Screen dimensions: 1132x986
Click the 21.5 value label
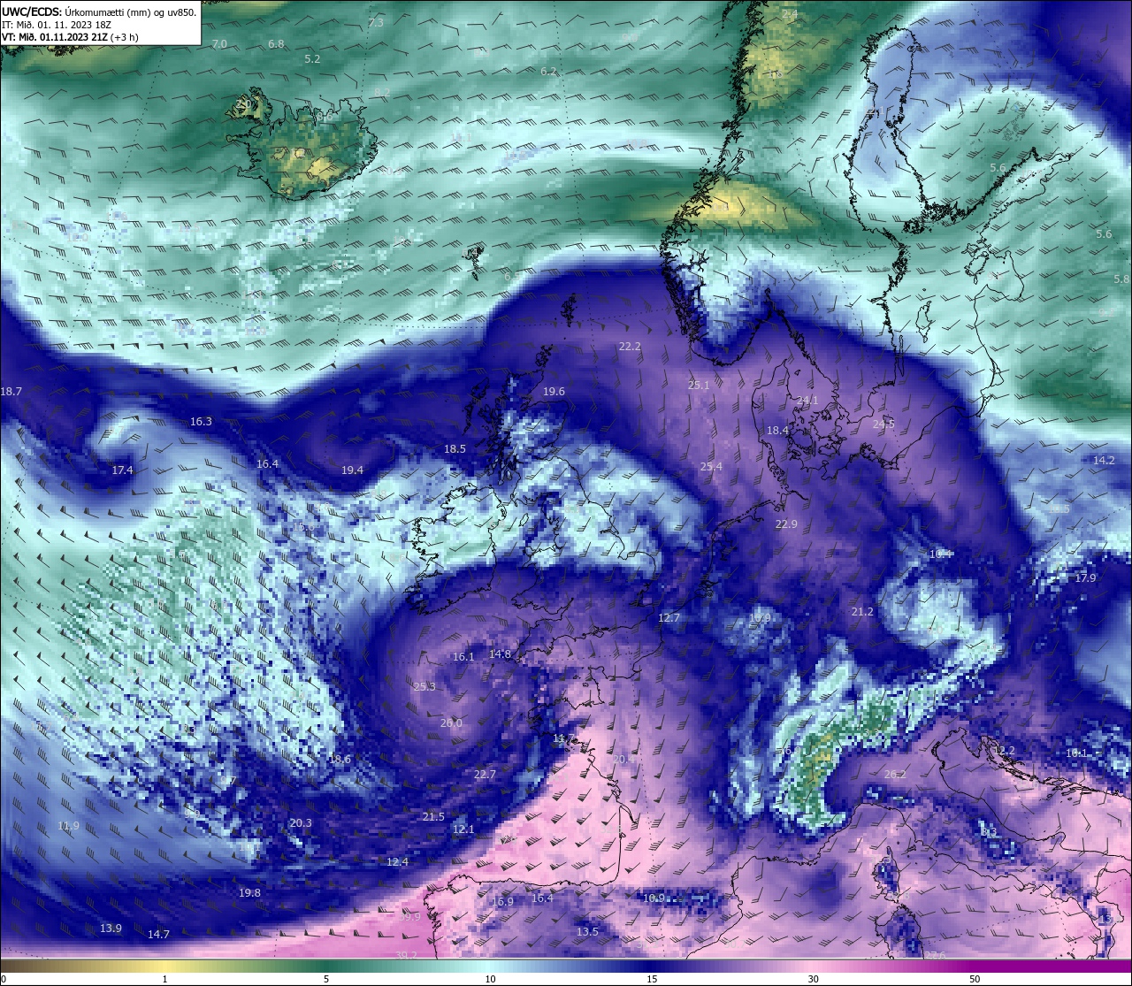point(433,817)
